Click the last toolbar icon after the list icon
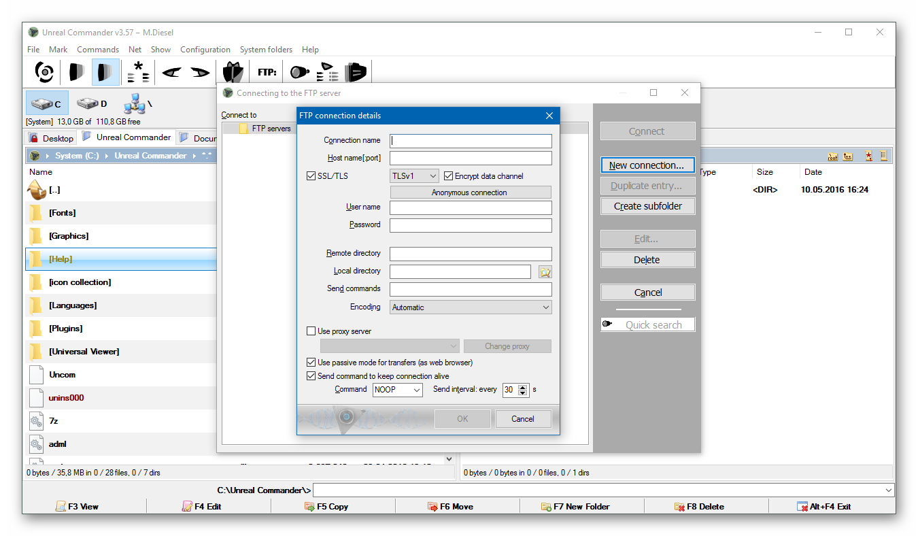Viewport: 918px width, 536px height. click(356, 71)
